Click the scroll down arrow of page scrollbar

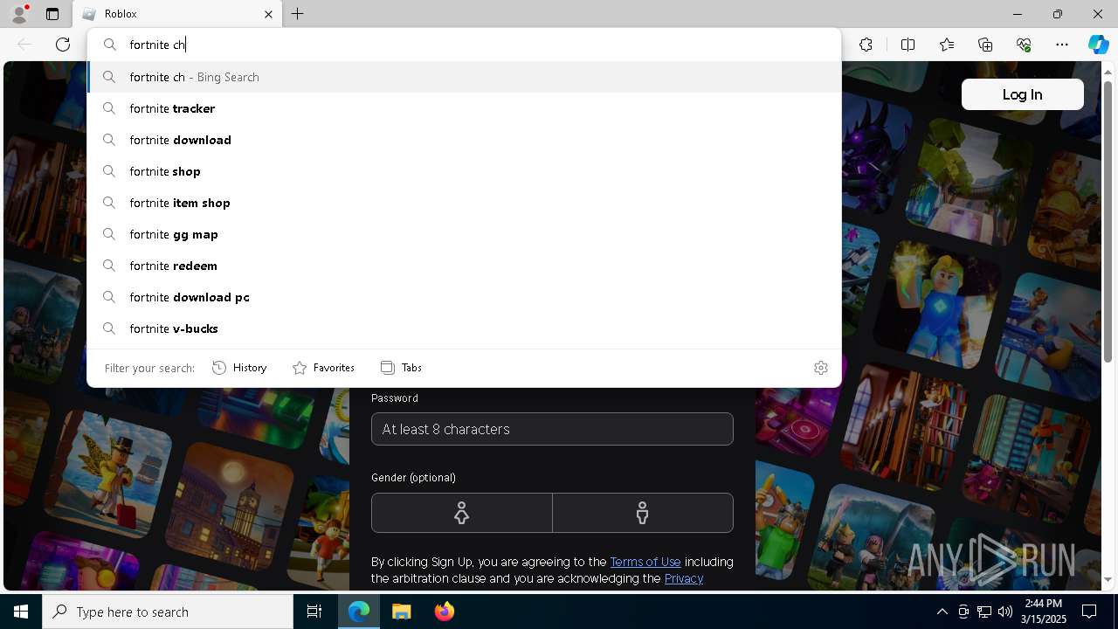coord(1108,579)
